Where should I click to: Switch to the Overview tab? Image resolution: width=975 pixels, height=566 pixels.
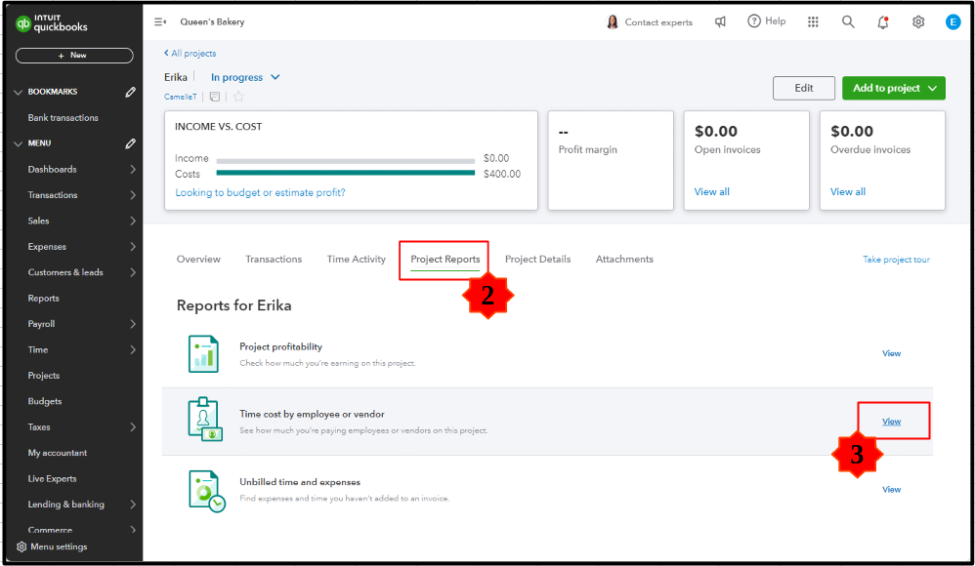tap(198, 259)
